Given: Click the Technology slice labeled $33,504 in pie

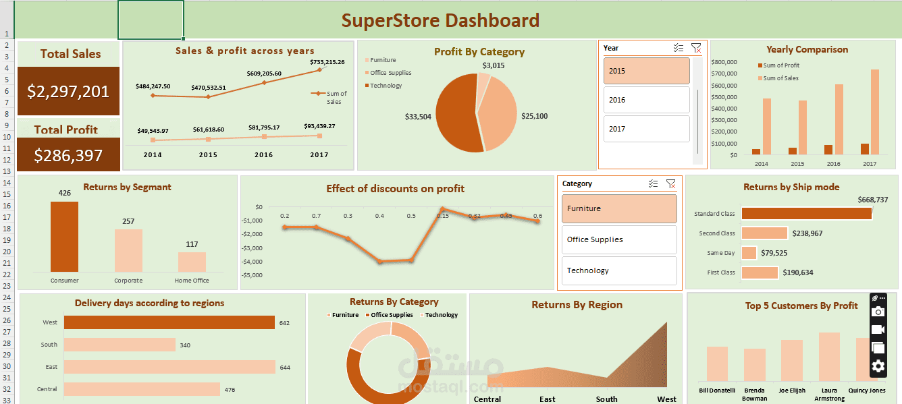Looking at the screenshot, I should point(456,115).
